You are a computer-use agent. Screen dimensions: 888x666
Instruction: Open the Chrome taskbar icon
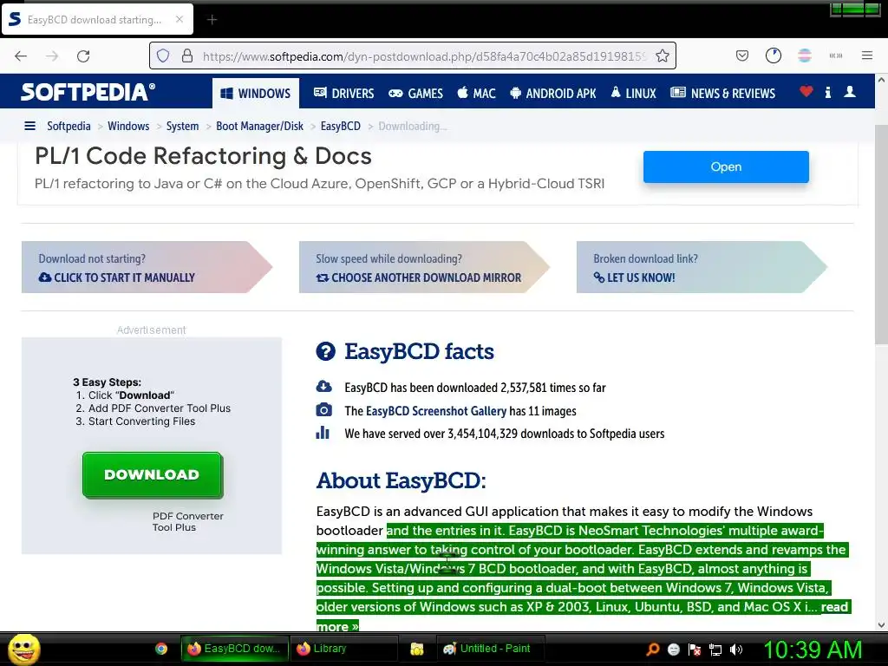[161, 649]
